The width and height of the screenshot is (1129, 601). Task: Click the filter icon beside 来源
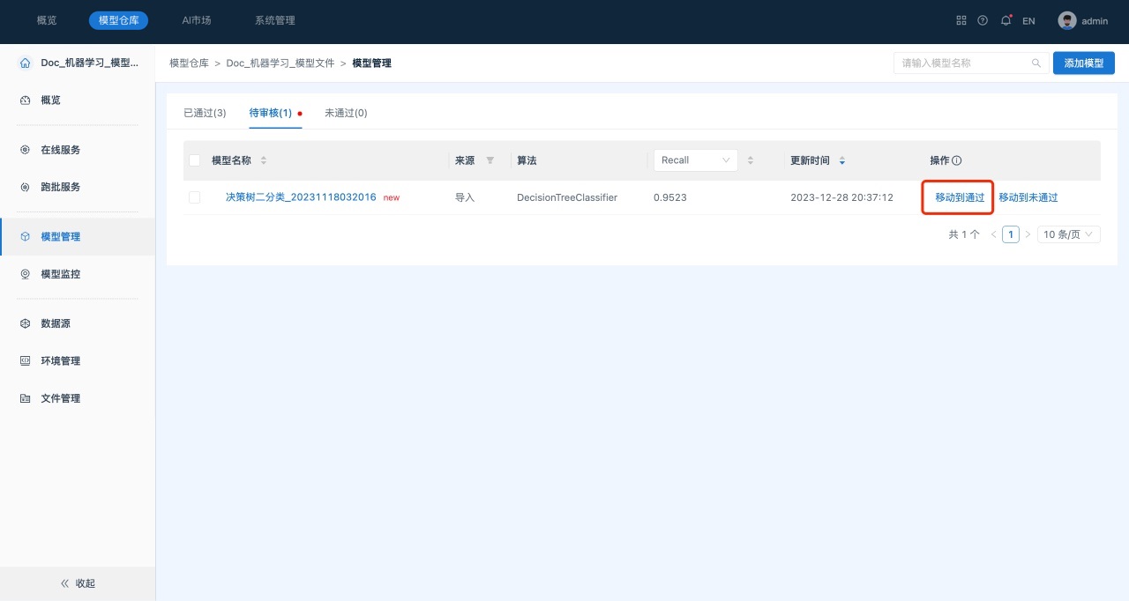(490, 160)
